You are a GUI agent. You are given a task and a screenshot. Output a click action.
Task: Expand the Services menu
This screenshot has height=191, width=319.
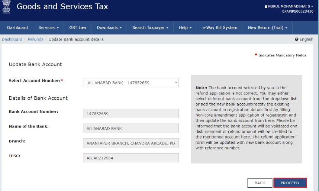click(48, 27)
